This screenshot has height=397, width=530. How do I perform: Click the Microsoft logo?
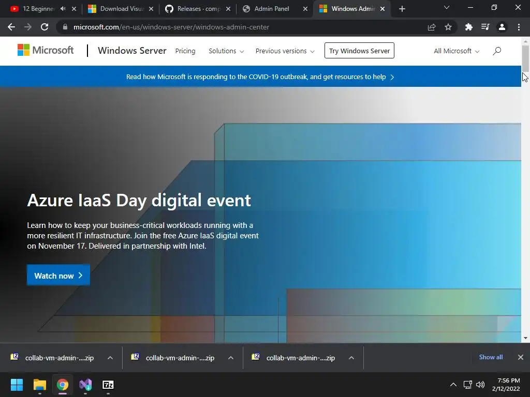coord(46,50)
